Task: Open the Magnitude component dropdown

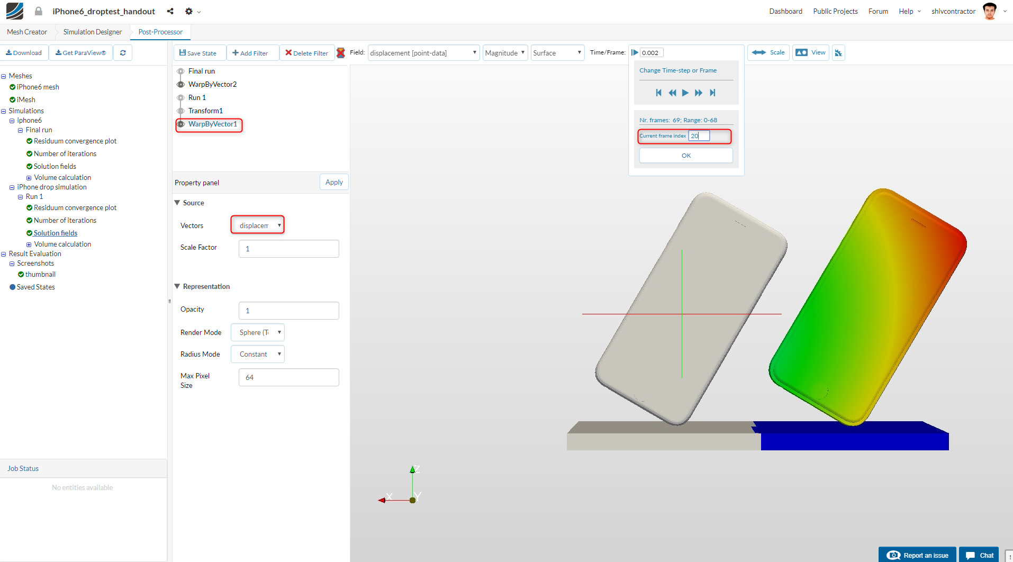Action: click(x=504, y=52)
